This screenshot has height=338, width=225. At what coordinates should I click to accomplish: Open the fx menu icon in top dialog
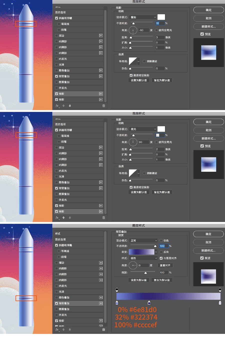(x=57, y=106)
